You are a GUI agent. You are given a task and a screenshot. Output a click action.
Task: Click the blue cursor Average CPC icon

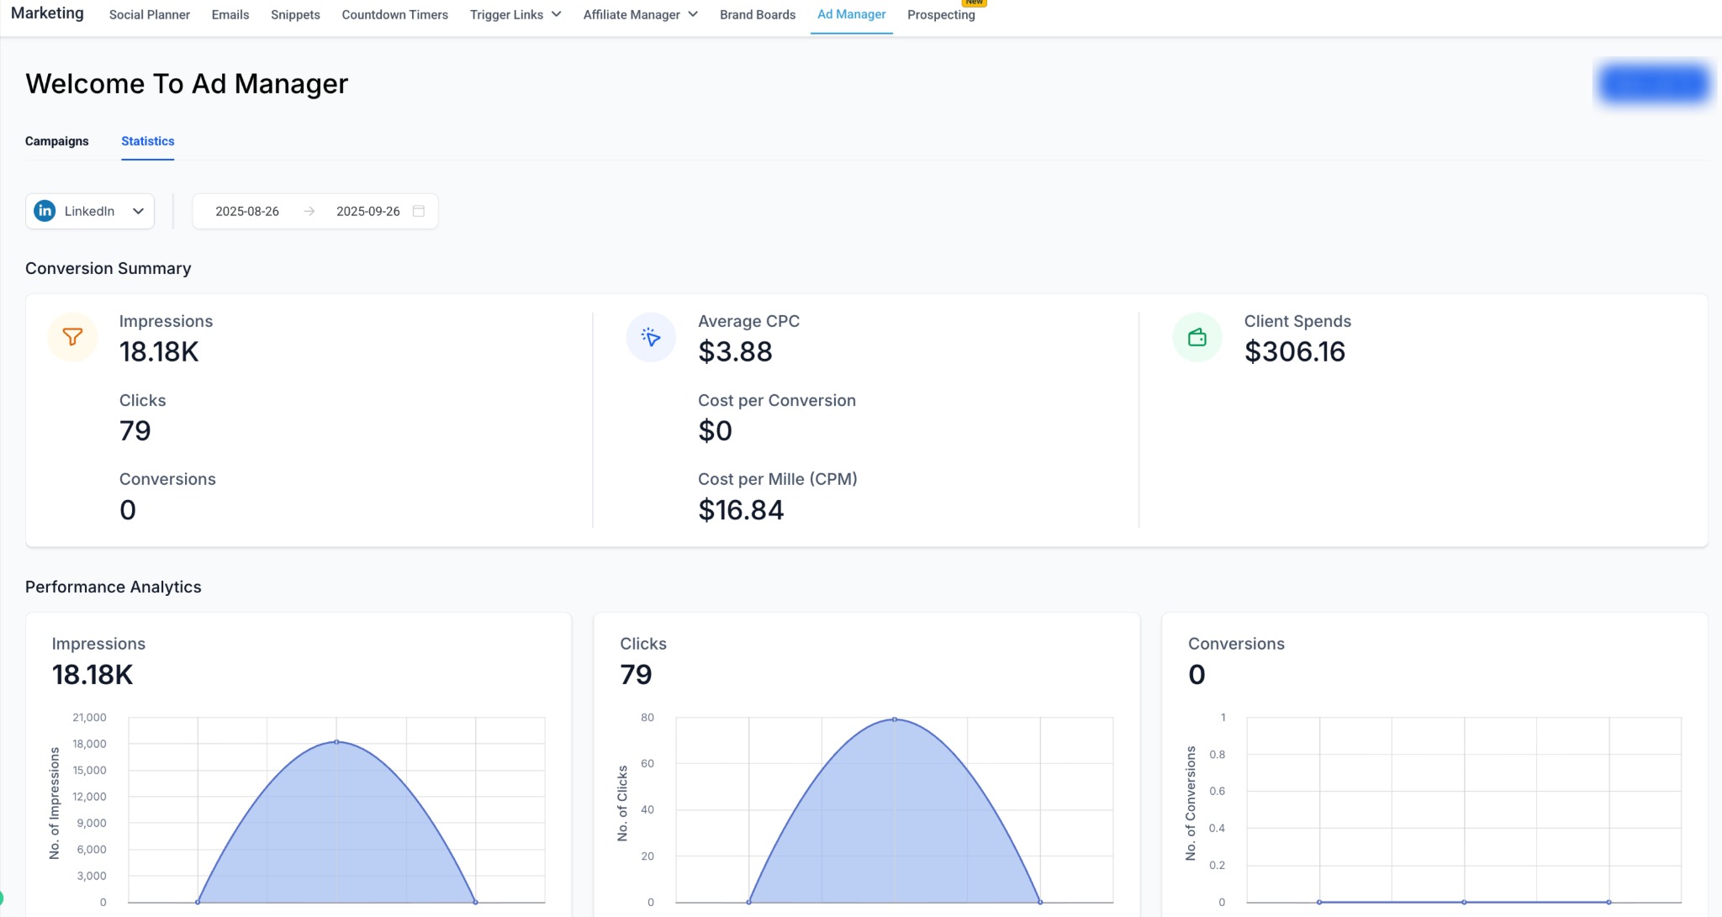pos(651,337)
